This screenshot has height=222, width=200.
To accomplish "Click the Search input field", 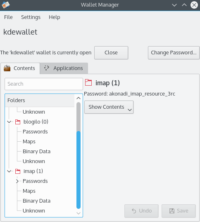I will [x=44, y=84].
